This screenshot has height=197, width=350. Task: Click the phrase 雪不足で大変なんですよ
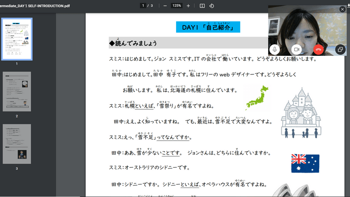coord(243,122)
